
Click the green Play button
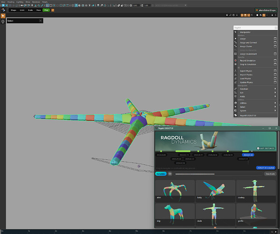click(x=46, y=10)
